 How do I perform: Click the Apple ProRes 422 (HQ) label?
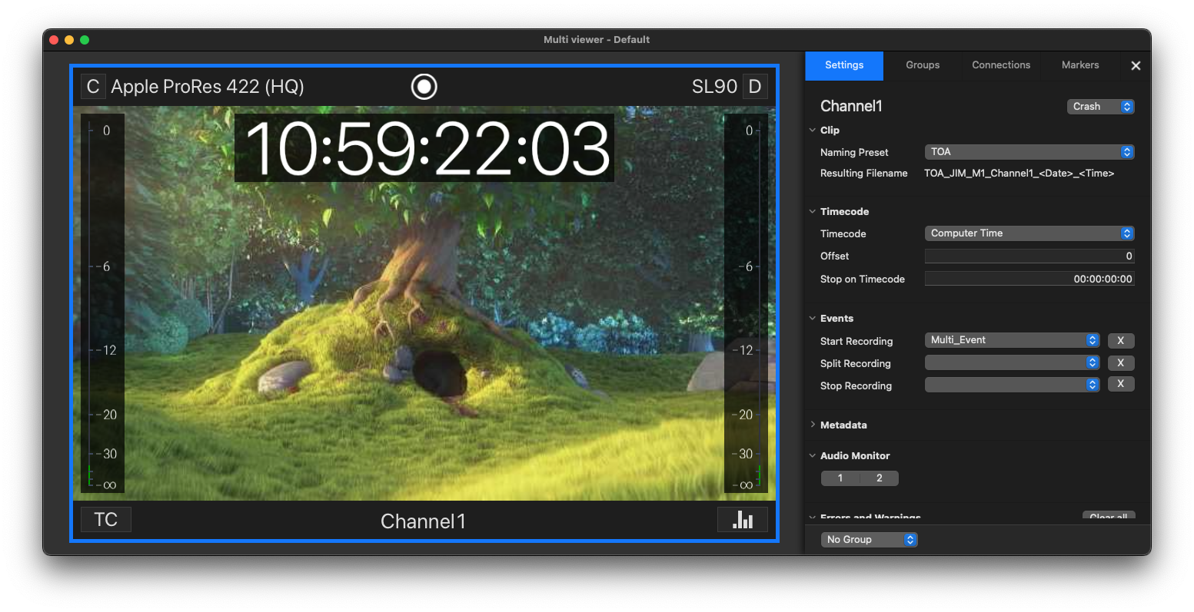[208, 87]
